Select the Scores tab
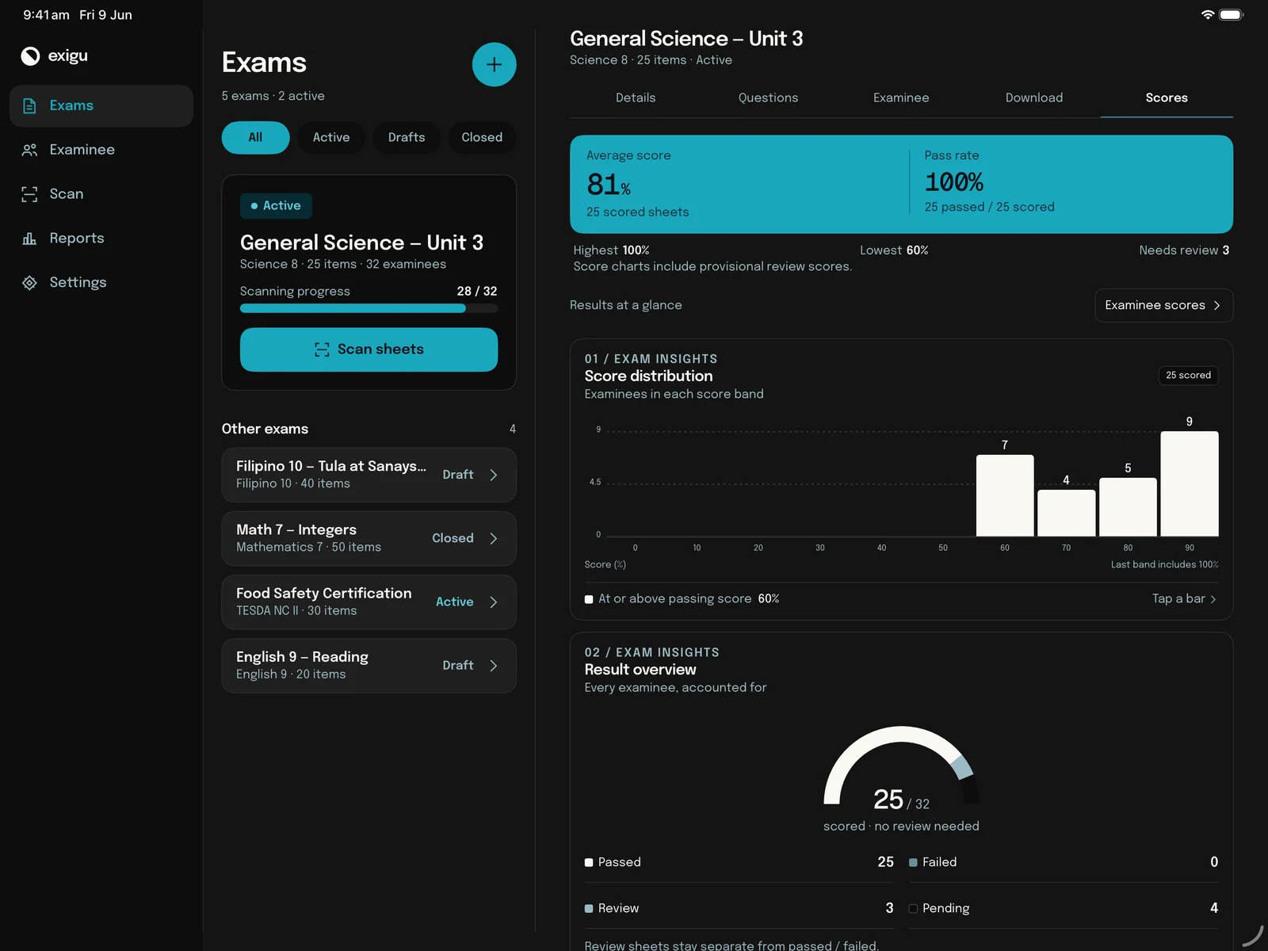Screen dimensions: 1268x951 [1167, 97]
